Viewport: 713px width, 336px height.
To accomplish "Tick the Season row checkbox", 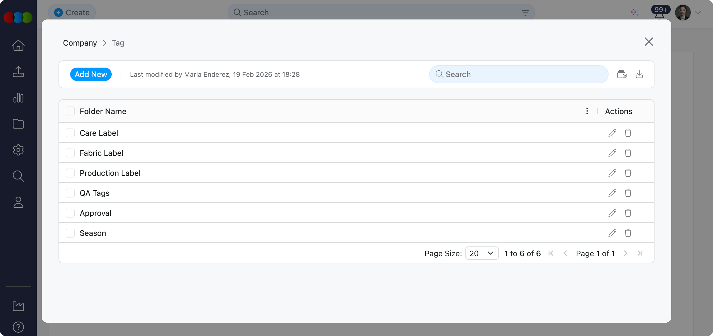I will pos(70,233).
